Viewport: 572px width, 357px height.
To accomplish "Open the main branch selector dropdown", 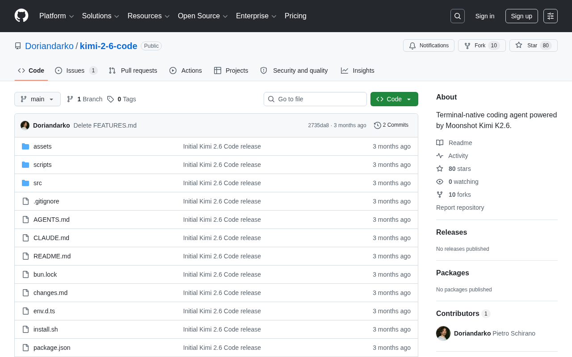I will tap(38, 99).
